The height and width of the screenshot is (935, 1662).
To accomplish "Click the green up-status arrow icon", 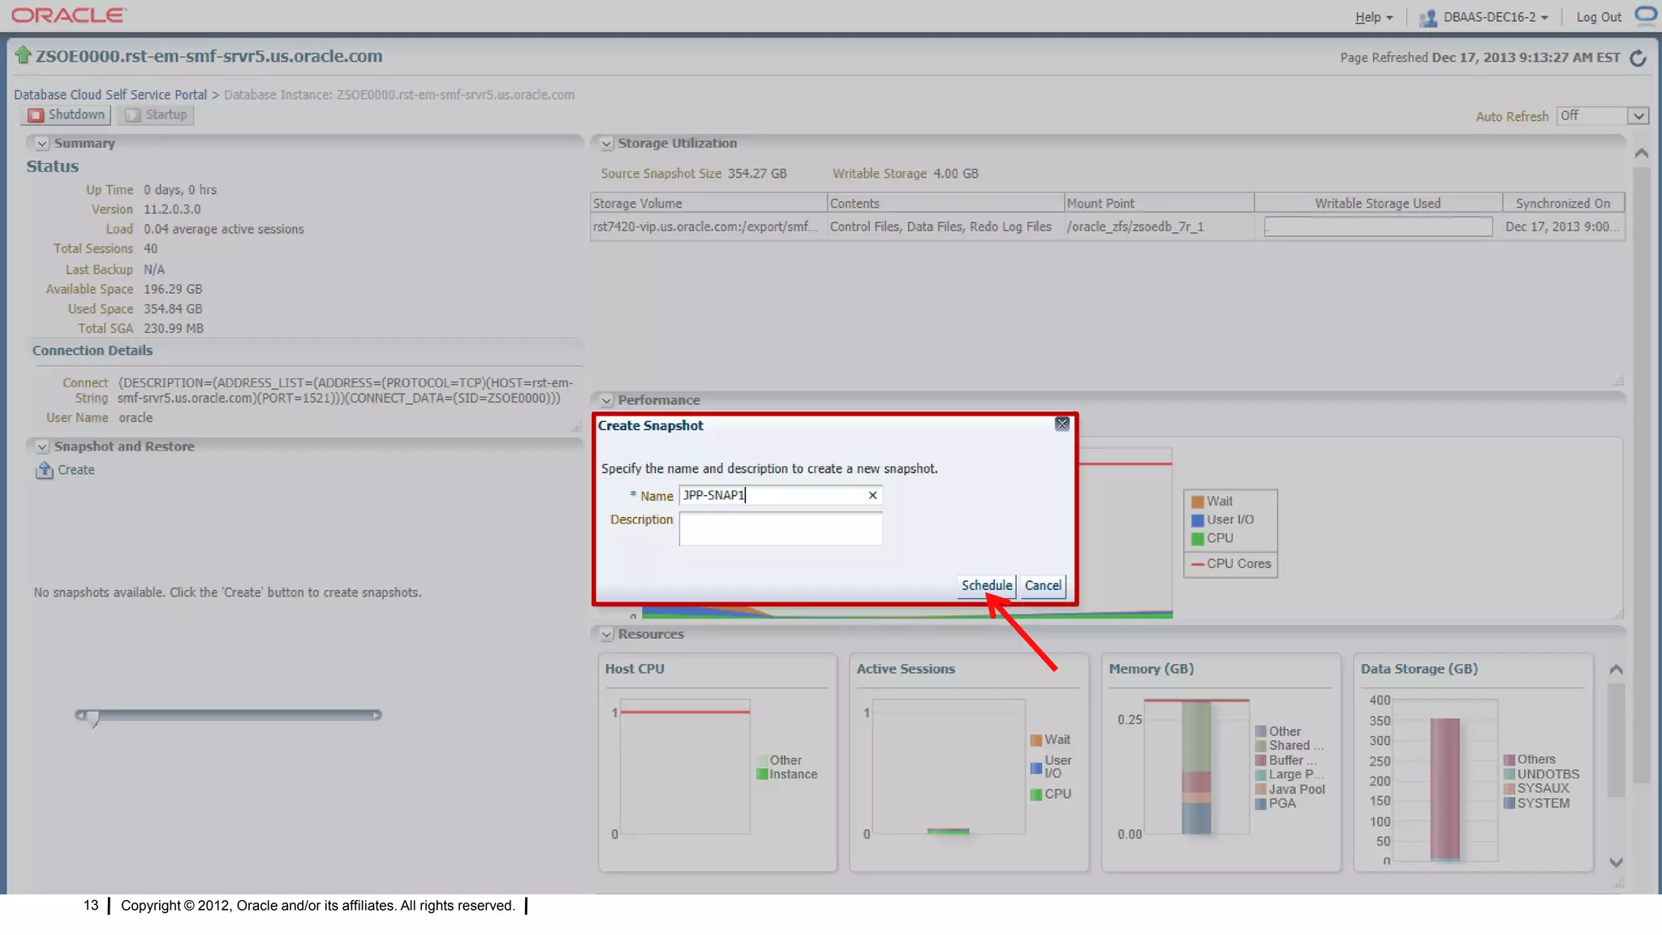I will tap(23, 55).
